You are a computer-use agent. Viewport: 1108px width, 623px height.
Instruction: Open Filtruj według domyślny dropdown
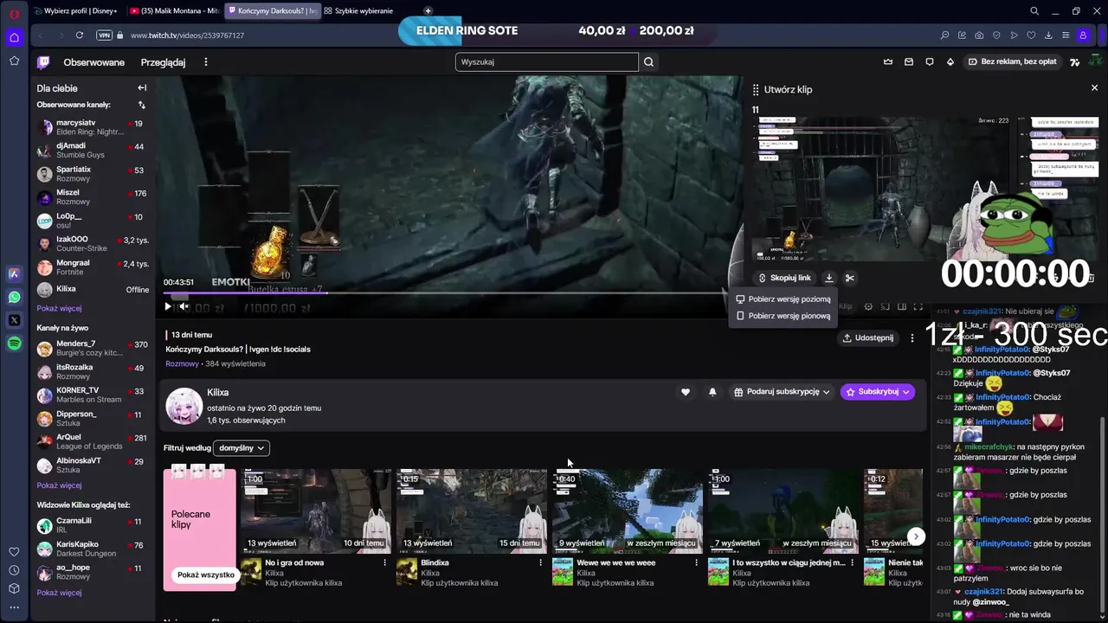(242, 448)
